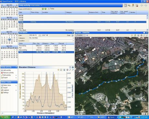Click the Explore button on the map
The width and height of the screenshot is (149, 119).
click(80, 35)
